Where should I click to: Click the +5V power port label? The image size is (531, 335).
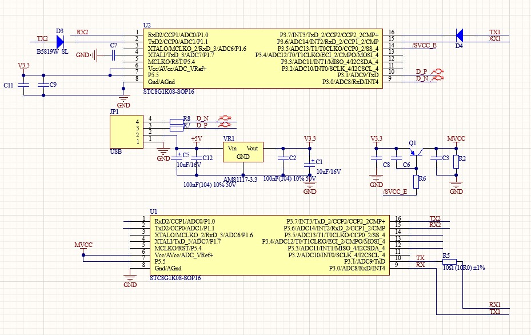tap(197, 138)
